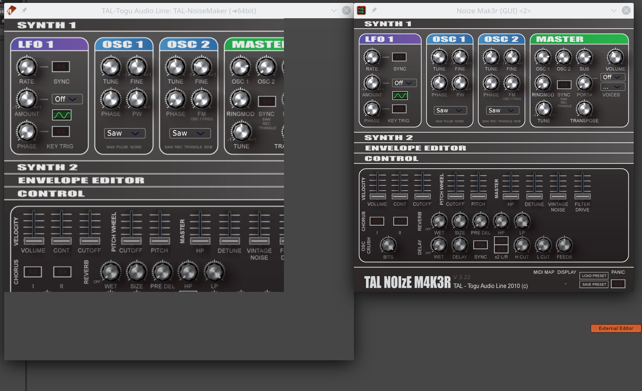Viewport: 642px width, 391px height.
Task: Click the Reverb PRE DEL knob in the Noize Mak3r window
Action: click(481, 221)
